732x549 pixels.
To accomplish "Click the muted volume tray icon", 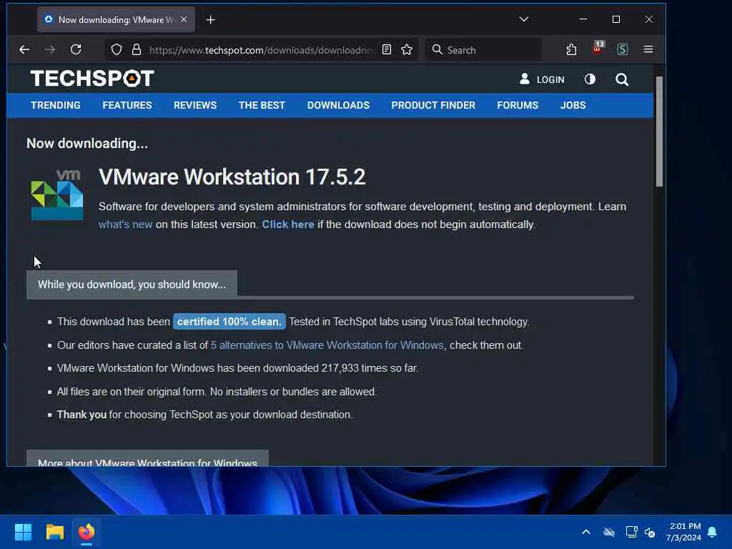I will click(x=650, y=532).
